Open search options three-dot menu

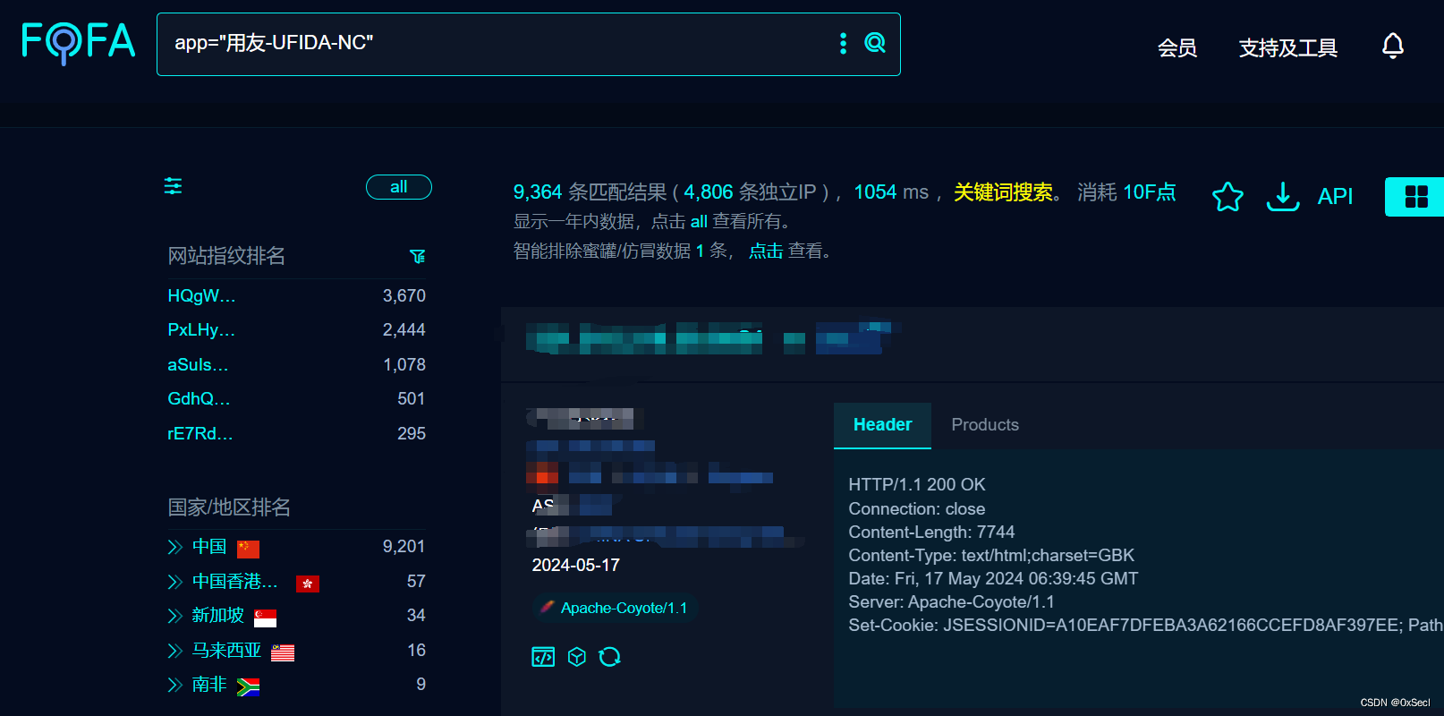843,43
